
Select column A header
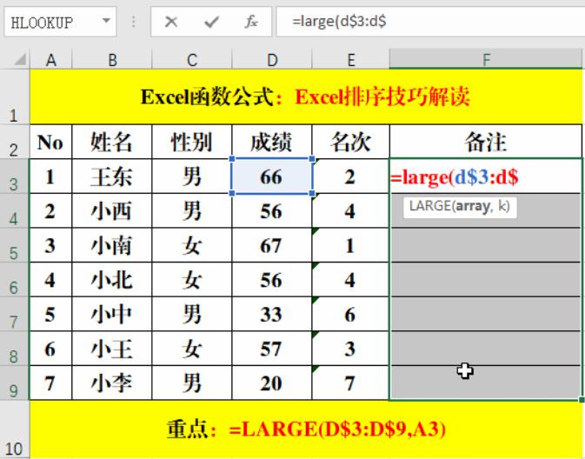point(51,60)
